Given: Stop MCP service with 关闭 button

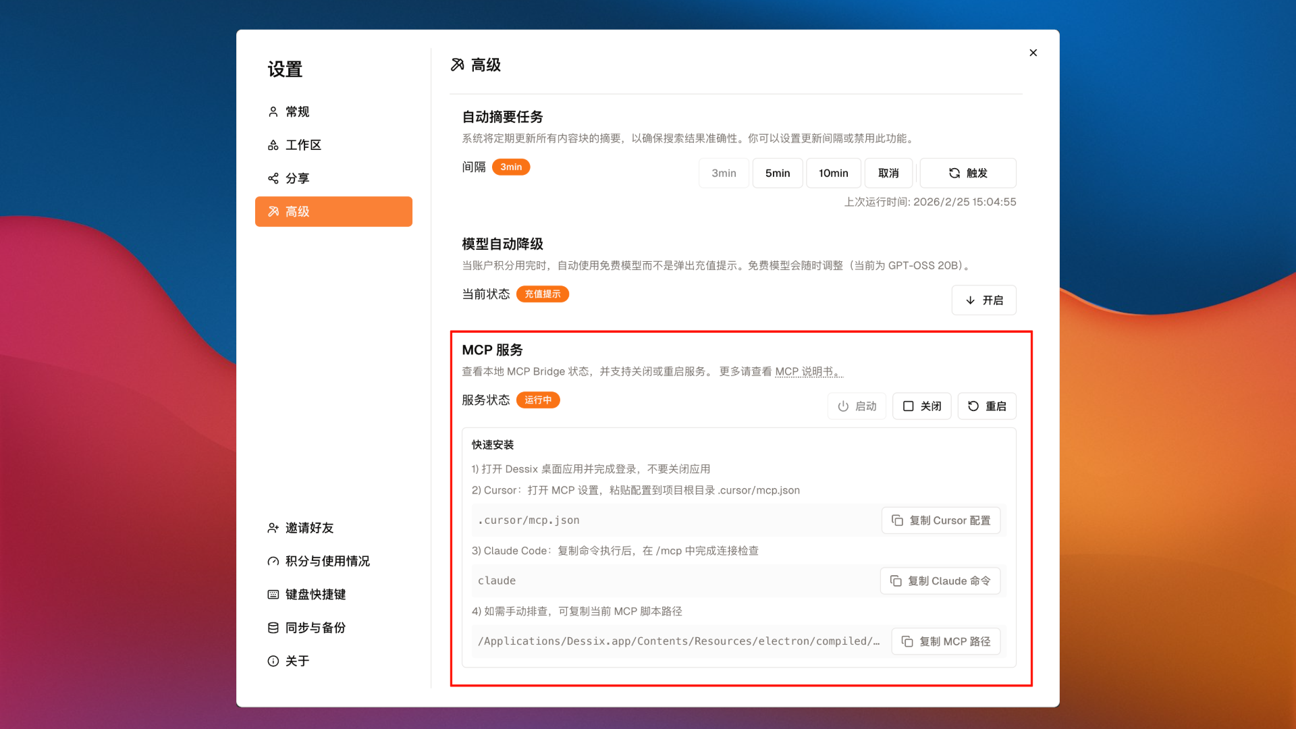Looking at the screenshot, I should coord(922,406).
